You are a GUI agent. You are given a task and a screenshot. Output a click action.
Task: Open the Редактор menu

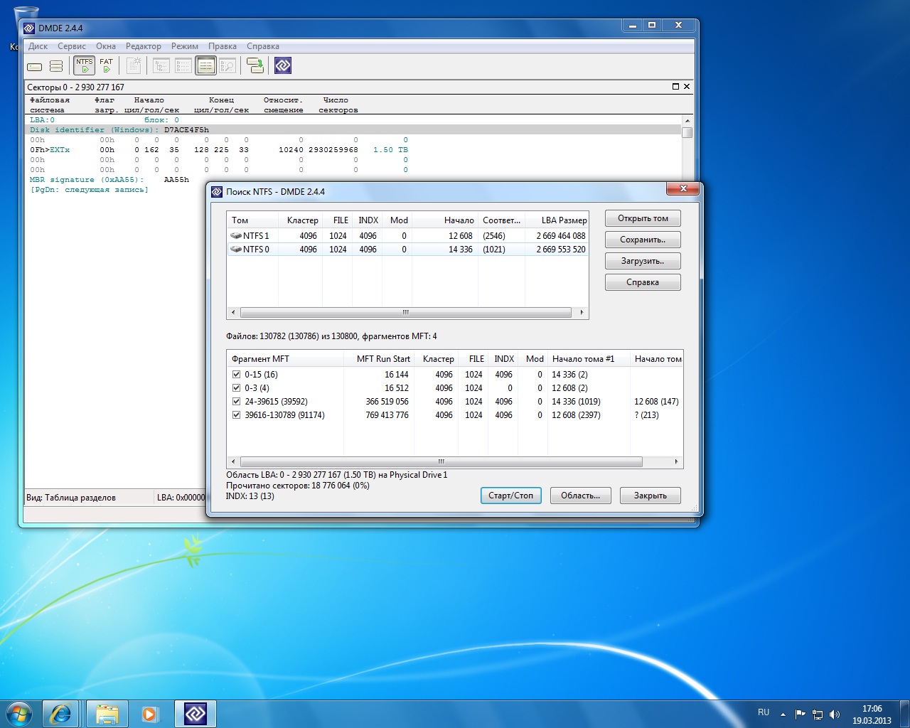click(x=143, y=46)
